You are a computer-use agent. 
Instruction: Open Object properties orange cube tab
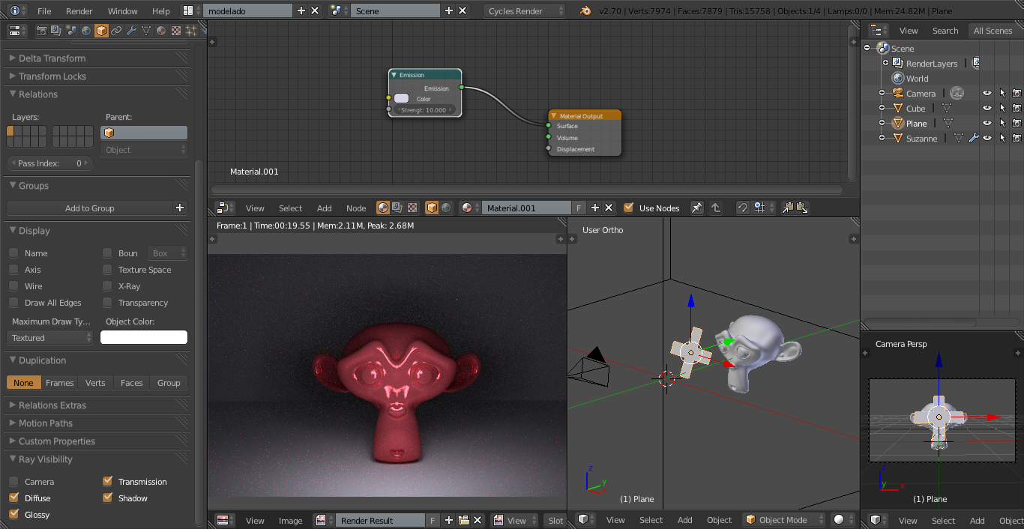tap(101, 31)
